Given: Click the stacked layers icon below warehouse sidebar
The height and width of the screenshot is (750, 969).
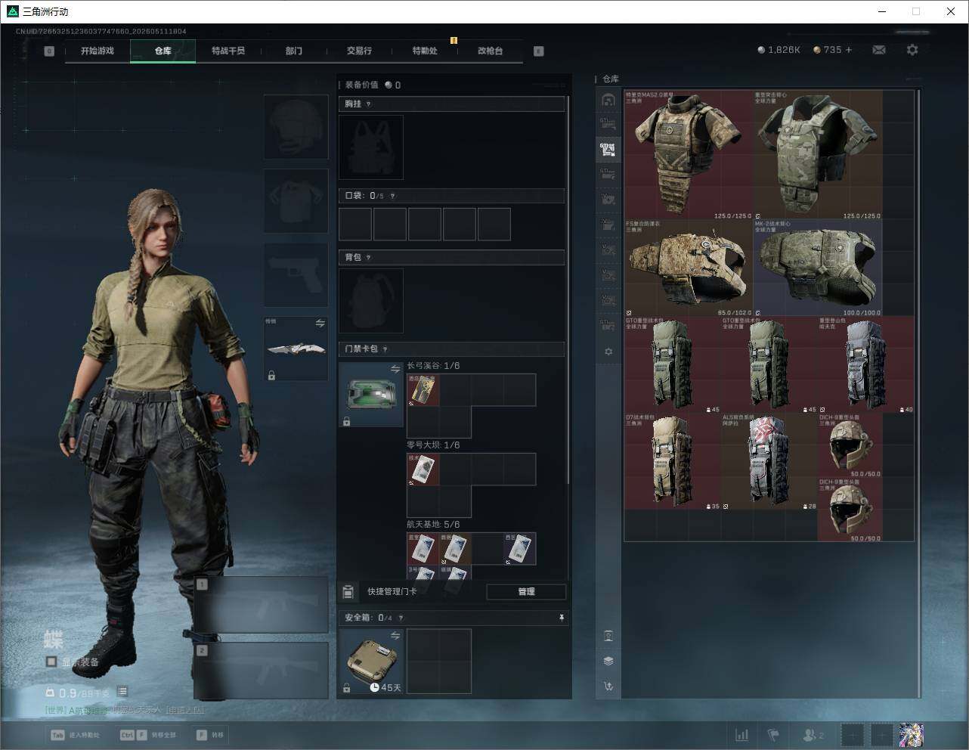Looking at the screenshot, I should tap(608, 661).
